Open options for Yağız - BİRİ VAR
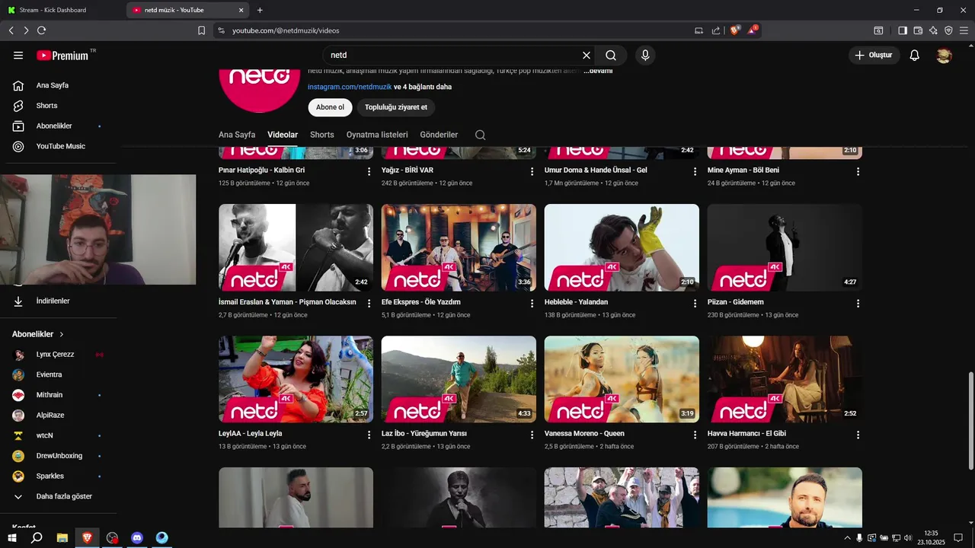 (x=532, y=171)
